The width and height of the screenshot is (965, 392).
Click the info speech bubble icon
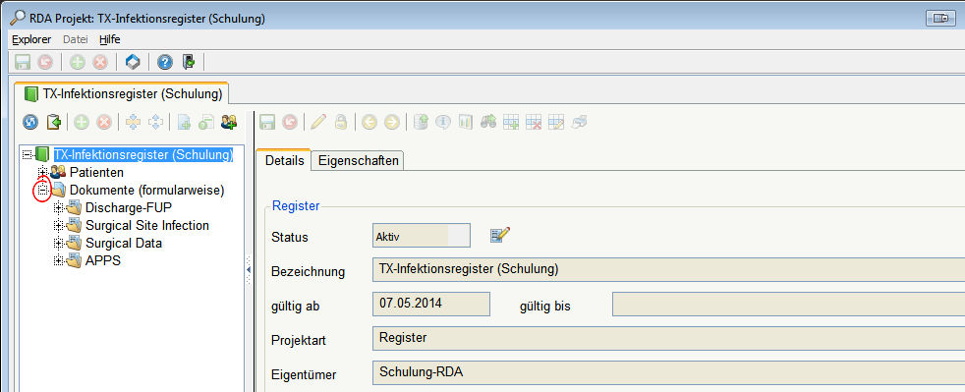[x=443, y=123]
